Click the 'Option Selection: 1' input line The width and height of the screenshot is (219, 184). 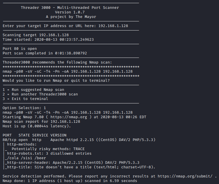click(x=24, y=108)
